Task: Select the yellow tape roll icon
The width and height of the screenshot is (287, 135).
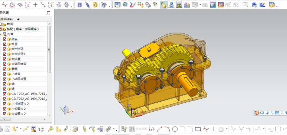Action: (x=95, y=4)
